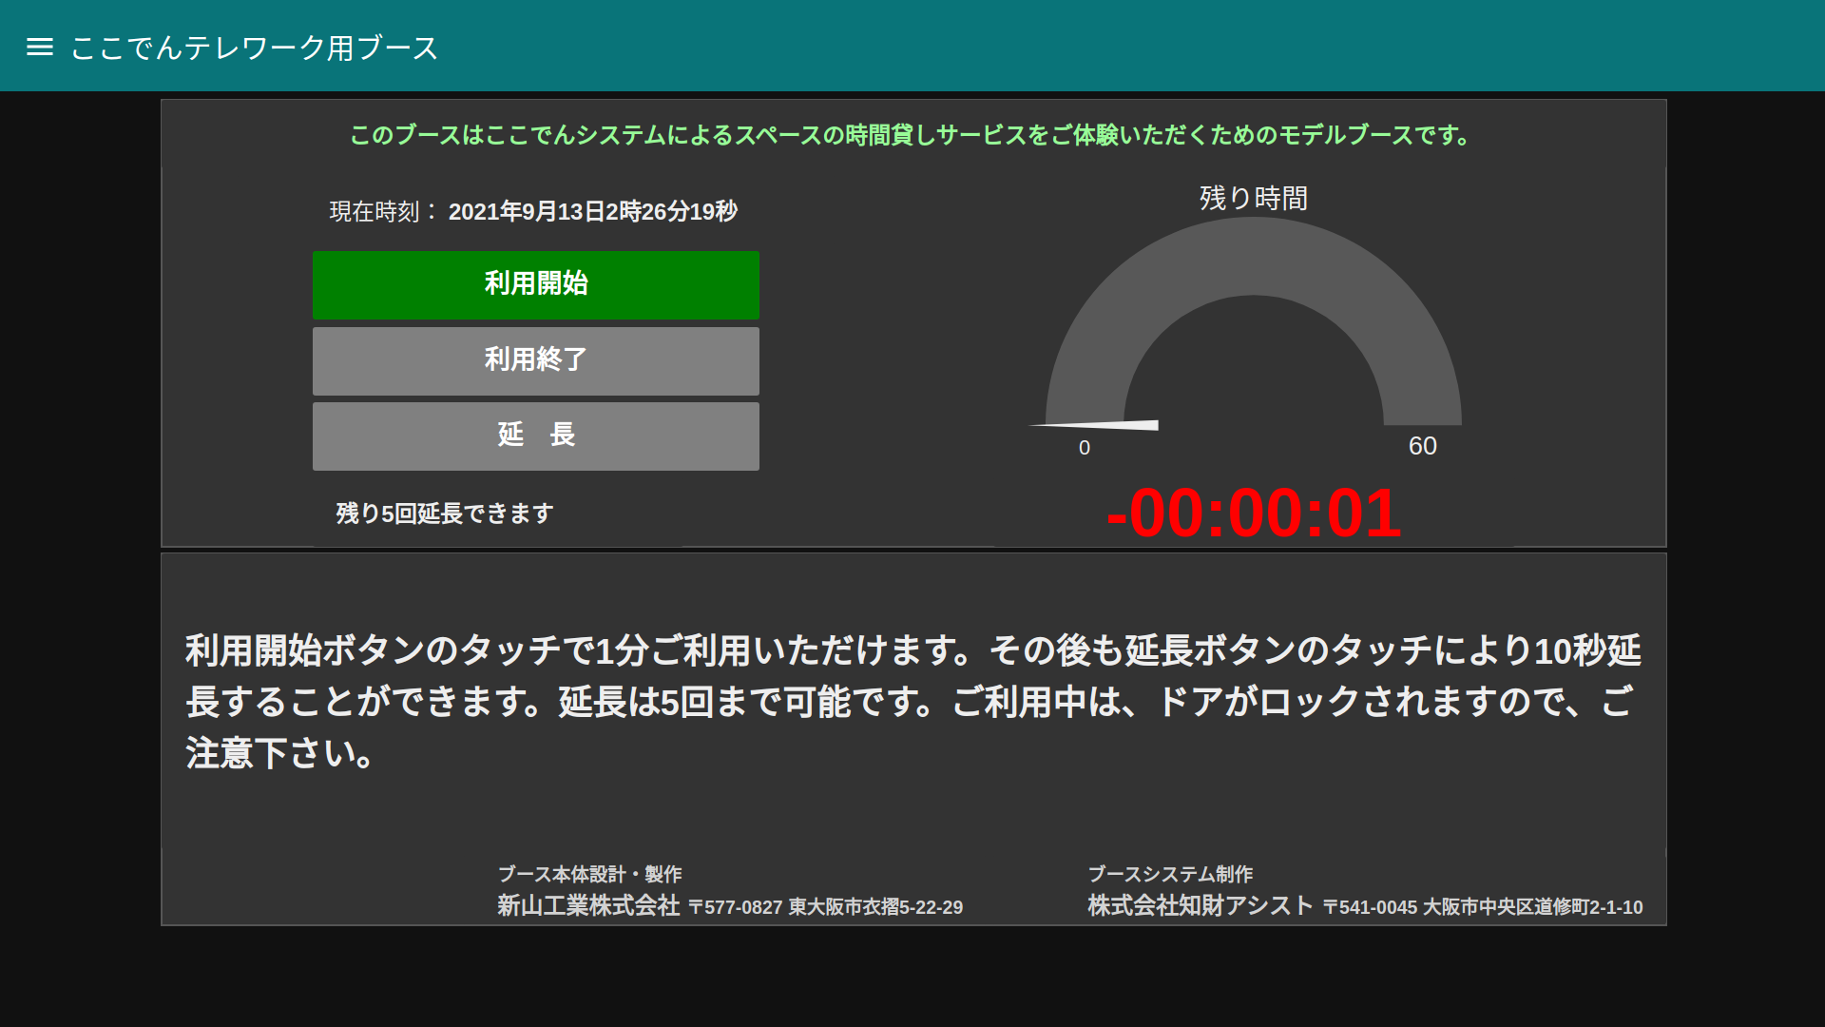This screenshot has height=1027, width=1825.
Task: Click the current time 2021年9月13日 display
Action: 592,211
